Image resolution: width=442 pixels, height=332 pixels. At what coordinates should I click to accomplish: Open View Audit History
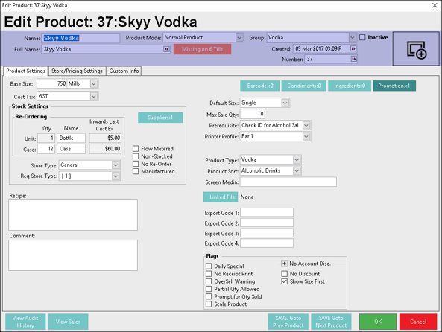tap(25, 322)
